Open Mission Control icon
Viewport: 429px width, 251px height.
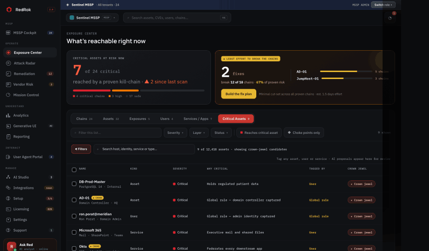pyautogui.click(x=8, y=95)
